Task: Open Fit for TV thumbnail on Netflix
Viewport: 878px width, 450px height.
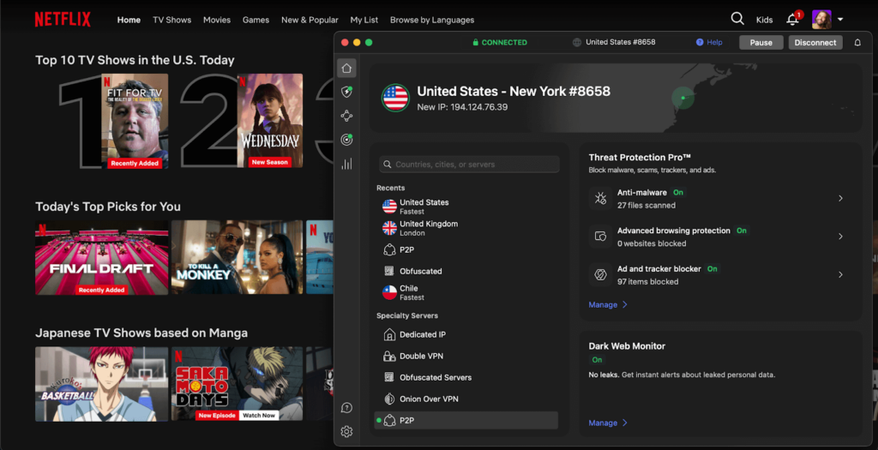Action: click(135, 121)
